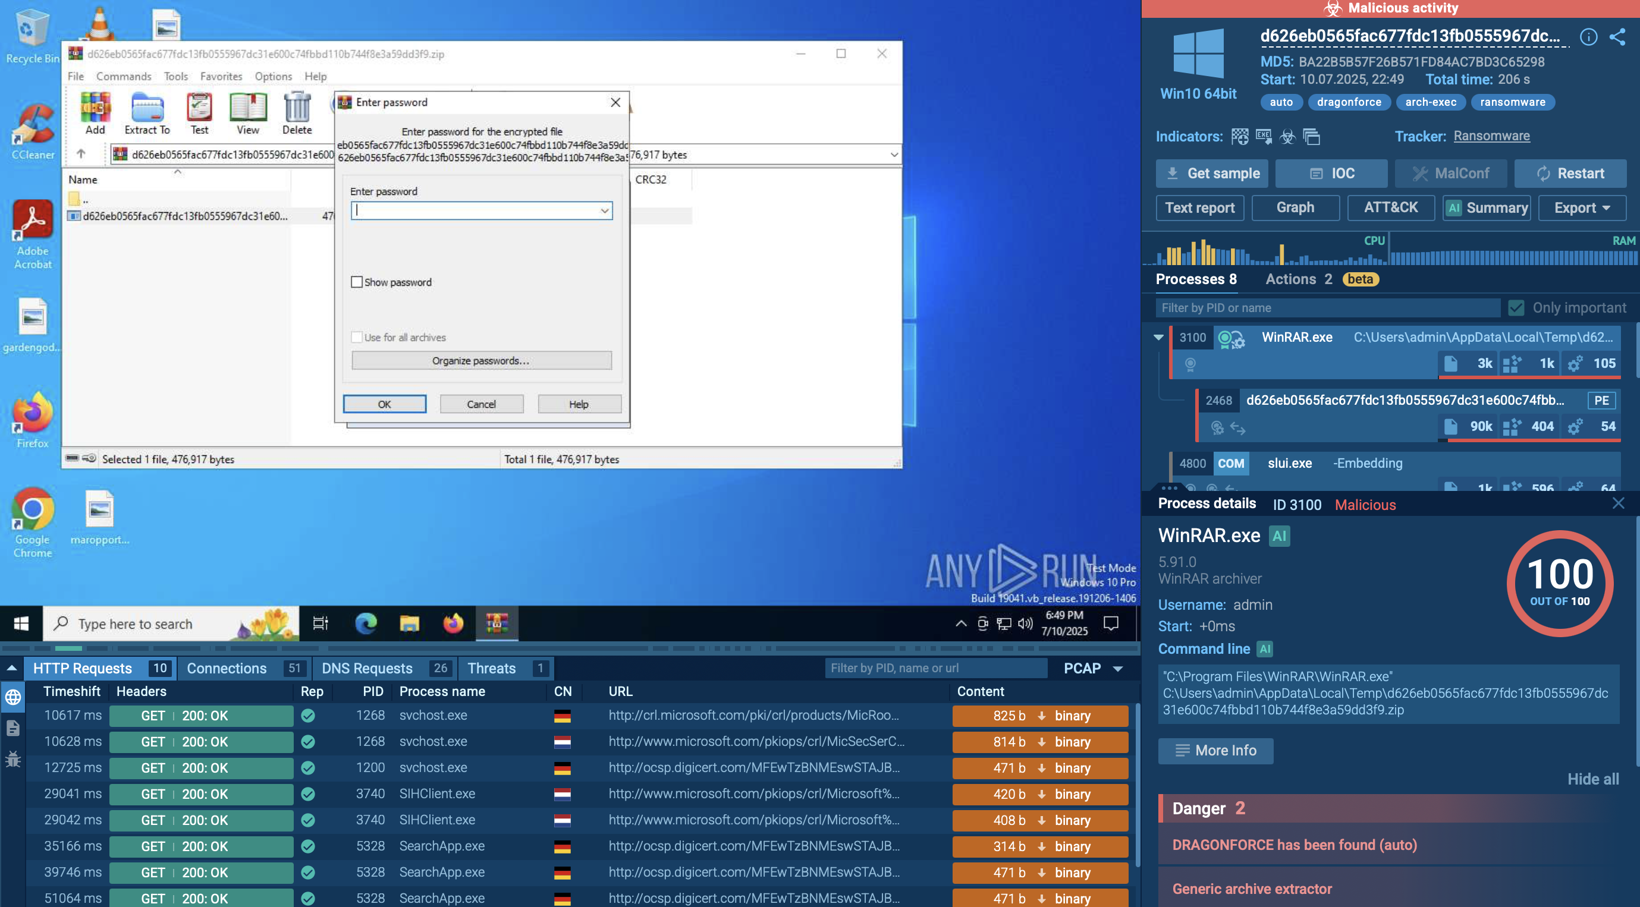This screenshot has width=1640, height=907.
Task: Collapse the WinRAR.exe process tree arrow
Action: click(x=1159, y=338)
